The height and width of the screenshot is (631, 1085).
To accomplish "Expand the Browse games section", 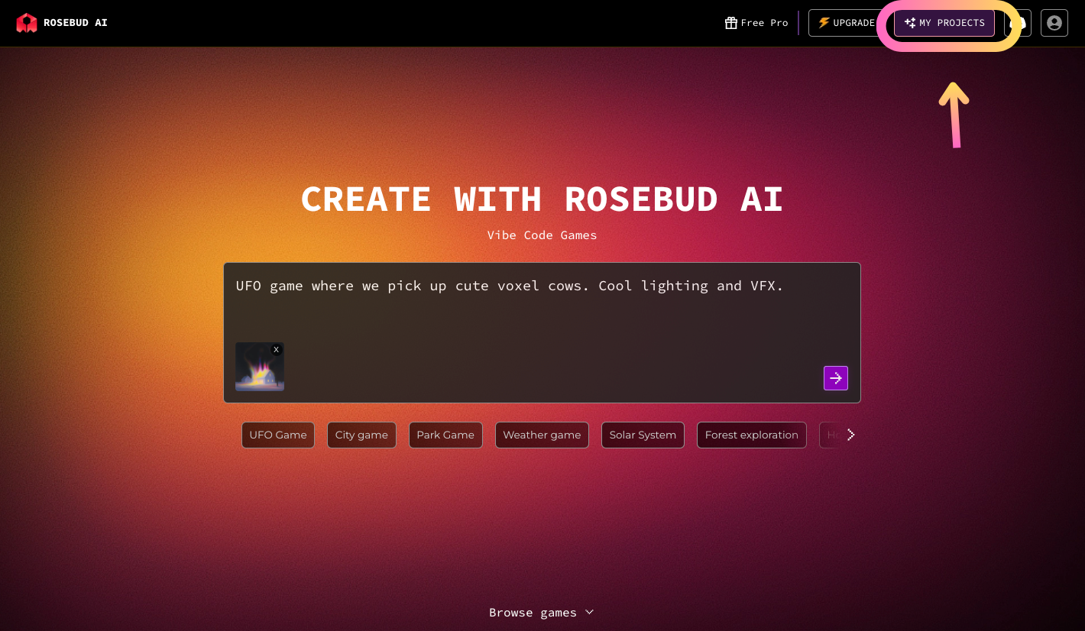I will coord(542,613).
